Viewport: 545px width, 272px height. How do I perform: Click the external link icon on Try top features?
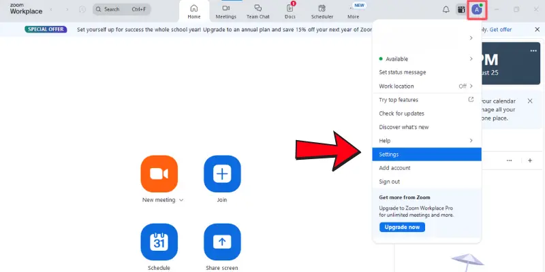coord(471,99)
